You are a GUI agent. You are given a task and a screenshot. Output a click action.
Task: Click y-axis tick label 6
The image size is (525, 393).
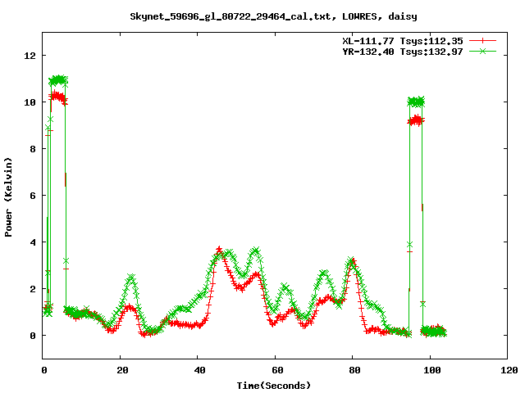pyautogui.click(x=33, y=196)
